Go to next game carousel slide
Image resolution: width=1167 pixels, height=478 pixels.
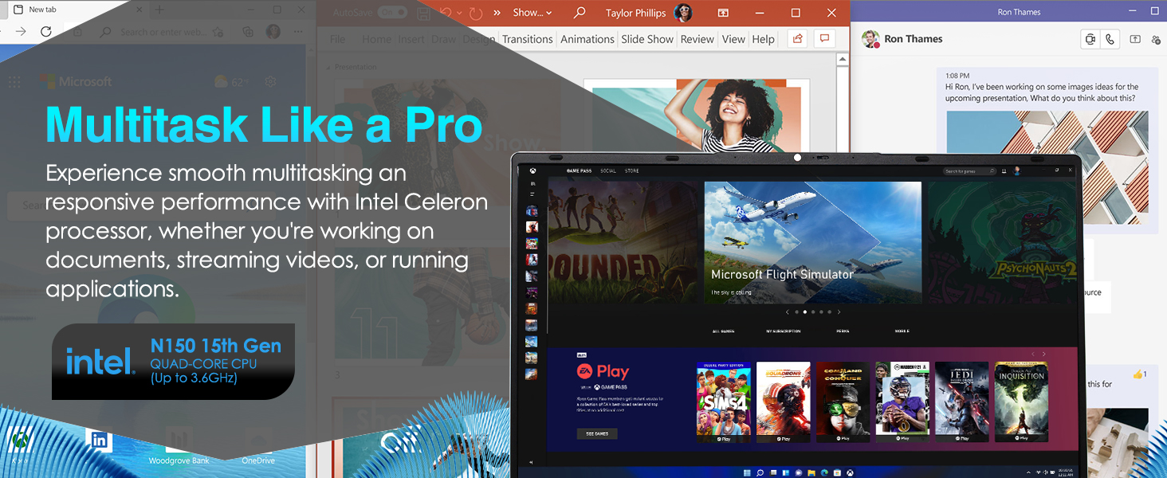click(839, 312)
